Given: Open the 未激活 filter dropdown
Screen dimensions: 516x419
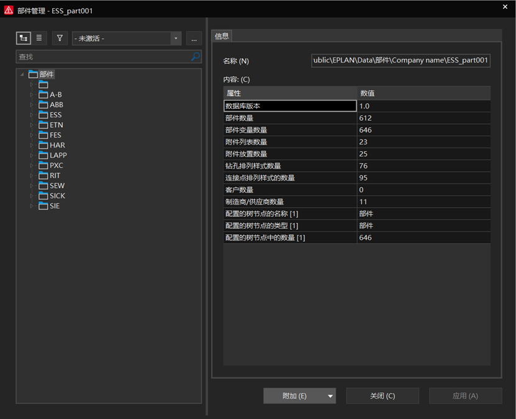Looking at the screenshot, I should pyautogui.click(x=176, y=38).
